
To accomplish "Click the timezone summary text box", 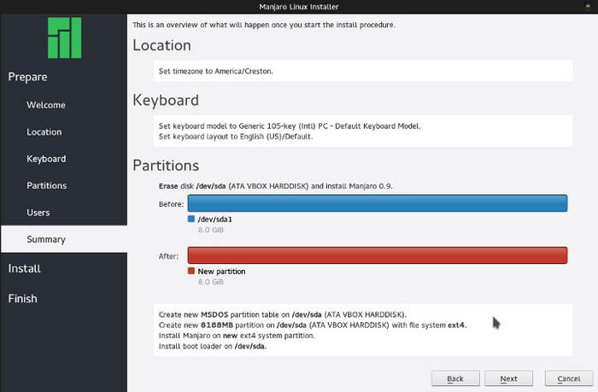I will coord(364,71).
